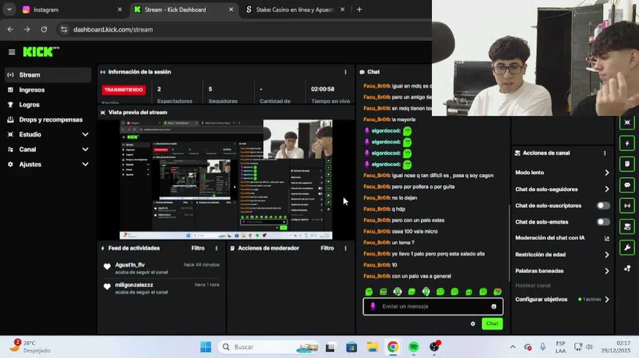This screenshot has height=358, width=639.
Task: Insert the last Kick emote with heart
Action: [x=497, y=292]
